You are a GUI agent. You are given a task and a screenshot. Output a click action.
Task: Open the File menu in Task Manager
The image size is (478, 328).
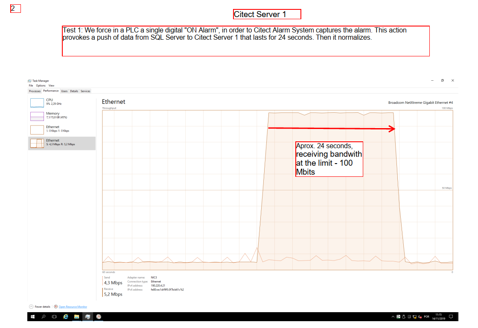coord(31,86)
